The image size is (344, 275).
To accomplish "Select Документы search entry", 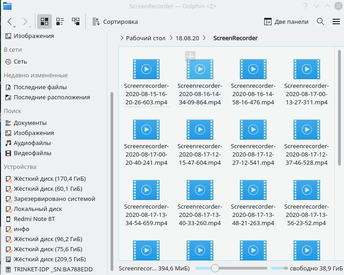I will pos(26,123).
